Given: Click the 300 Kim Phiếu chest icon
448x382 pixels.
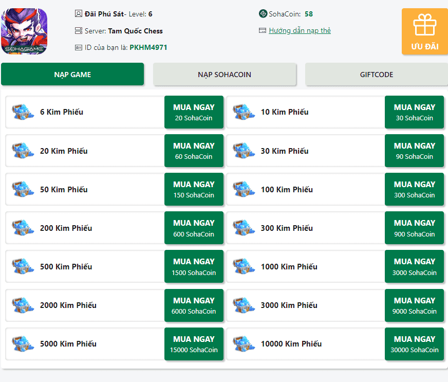Looking at the screenshot, I should (244, 228).
